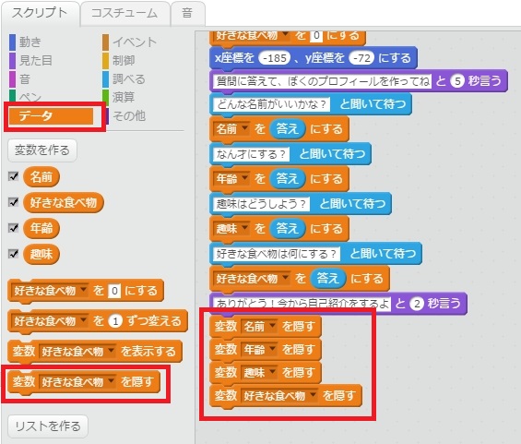This screenshot has height=444, width=521.
Task: Click 'を表示する' label on palette show-variable block
Action: tap(148, 351)
